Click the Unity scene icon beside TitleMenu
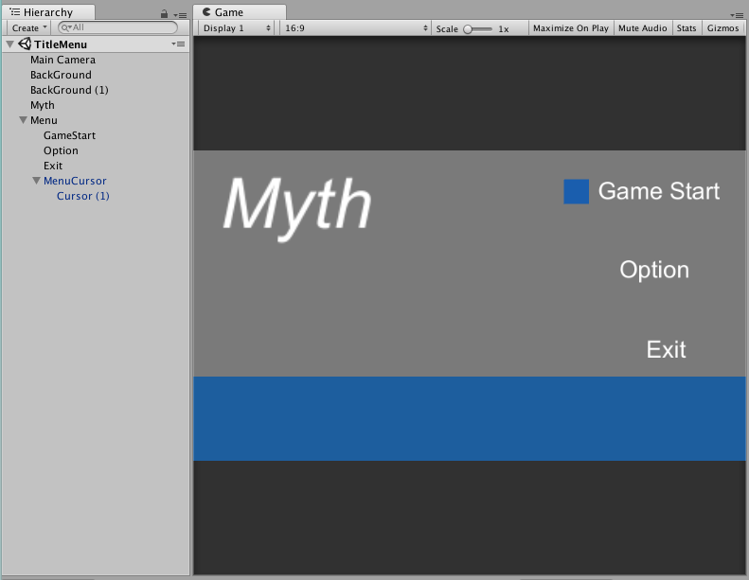This screenshot has height=580, width=749. [x=25, y=44]
